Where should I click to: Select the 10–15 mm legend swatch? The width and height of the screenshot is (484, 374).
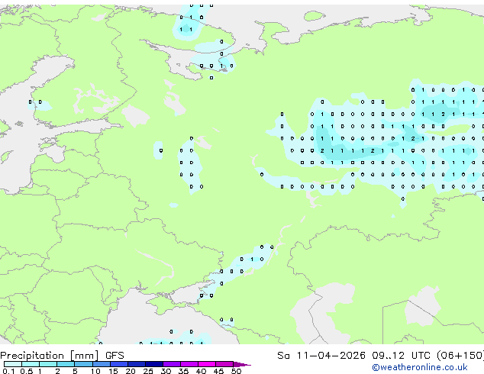click(x=101, y=364)
